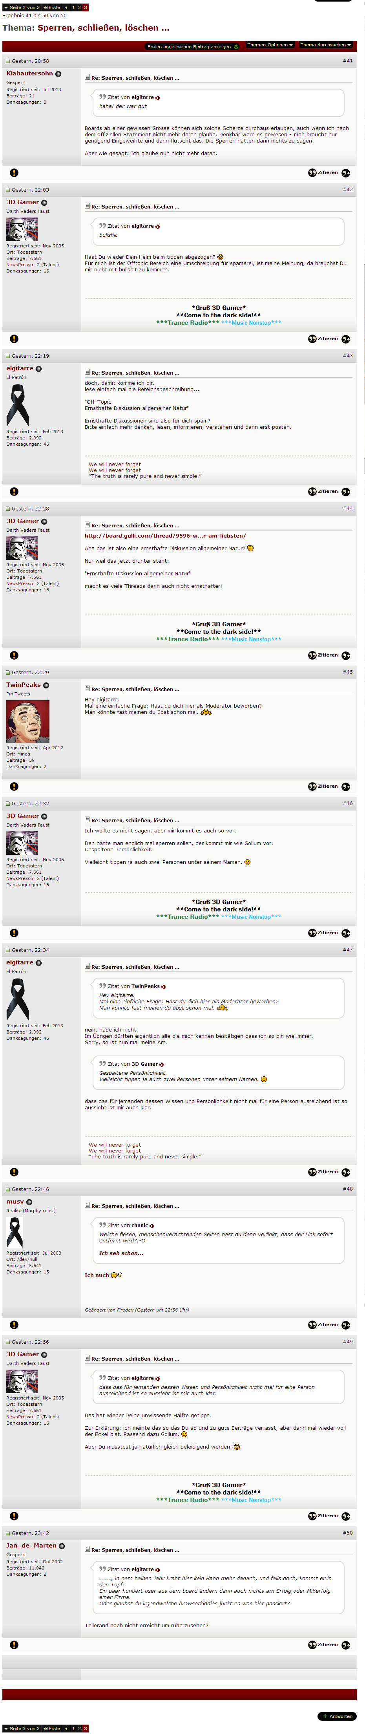
Task: Click the status icon next to musv username
Action: pos(29,1202)
